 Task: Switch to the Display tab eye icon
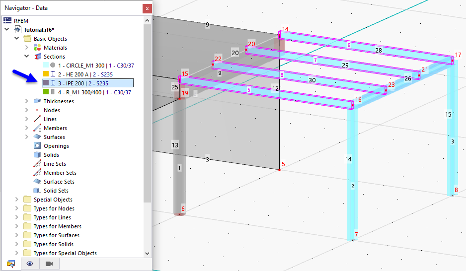(30, 264)
